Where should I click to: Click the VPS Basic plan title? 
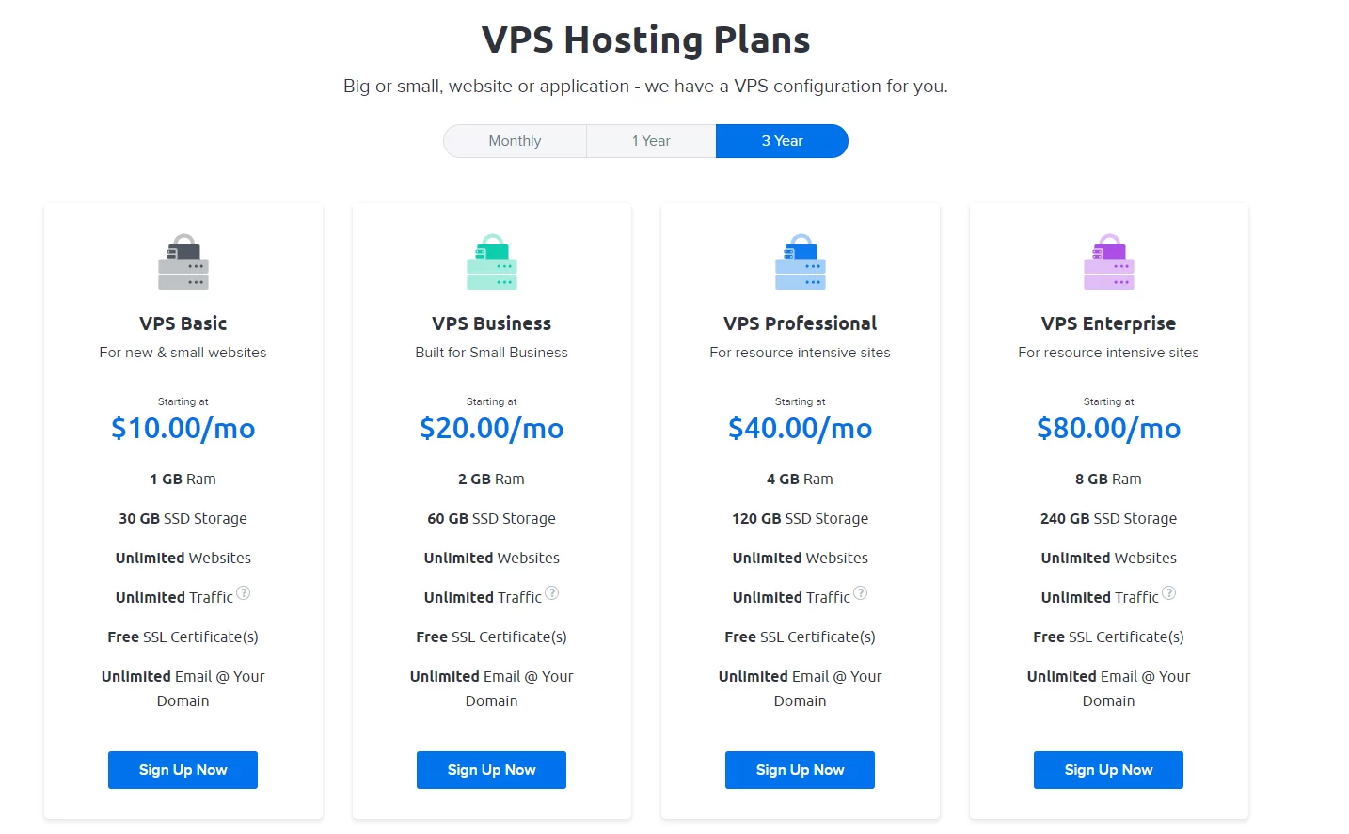click(183, 323)
